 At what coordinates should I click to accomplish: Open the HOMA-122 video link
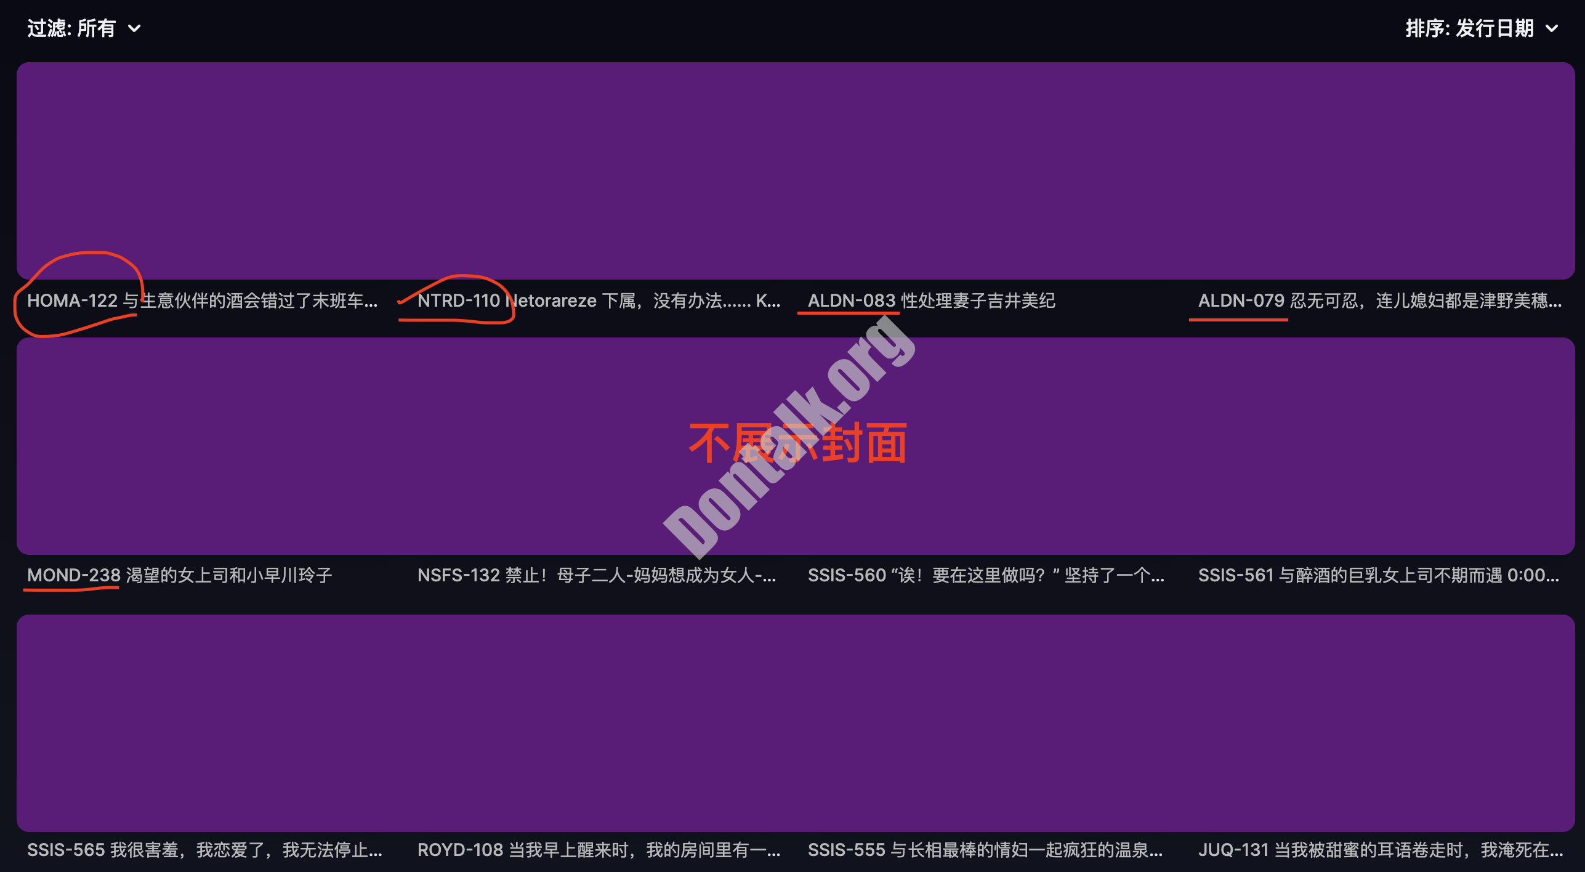click(x=203, y=301)
